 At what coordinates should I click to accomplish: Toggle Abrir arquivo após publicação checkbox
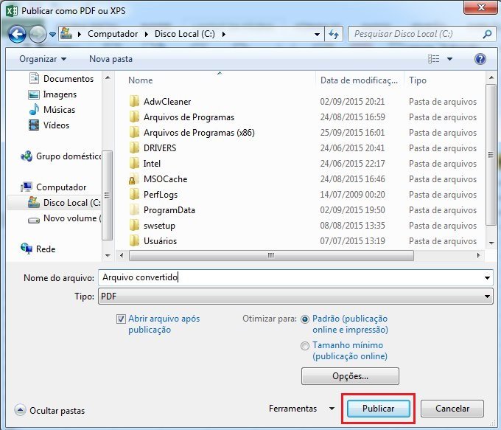[122, 319]
